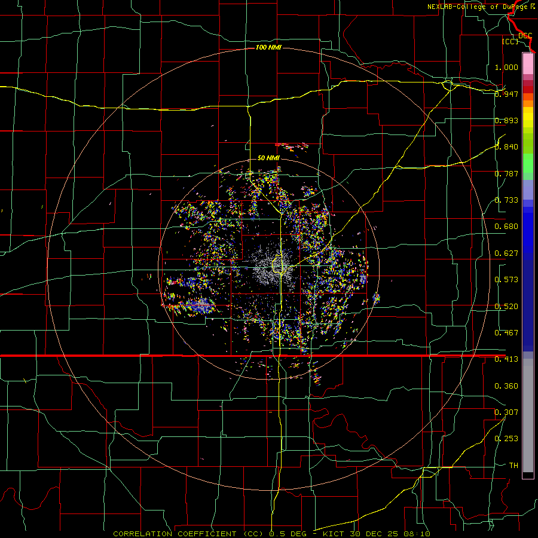This screenshot has height=538, width=538.
Task: Click the TH threshold label
Action: [513, 466]
